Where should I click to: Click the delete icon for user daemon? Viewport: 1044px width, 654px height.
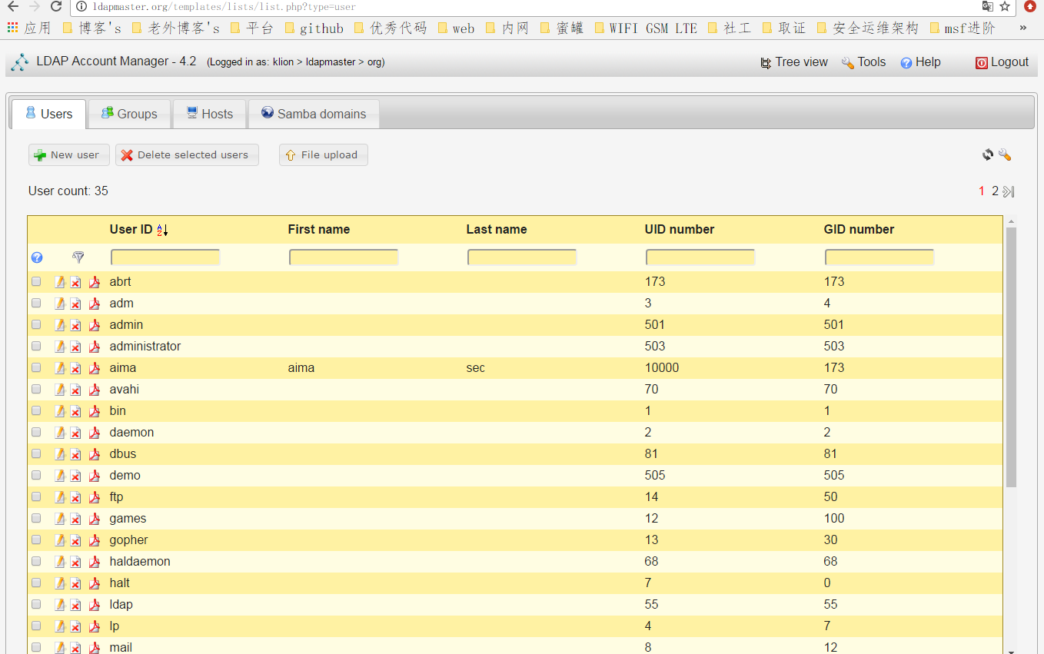75,433
